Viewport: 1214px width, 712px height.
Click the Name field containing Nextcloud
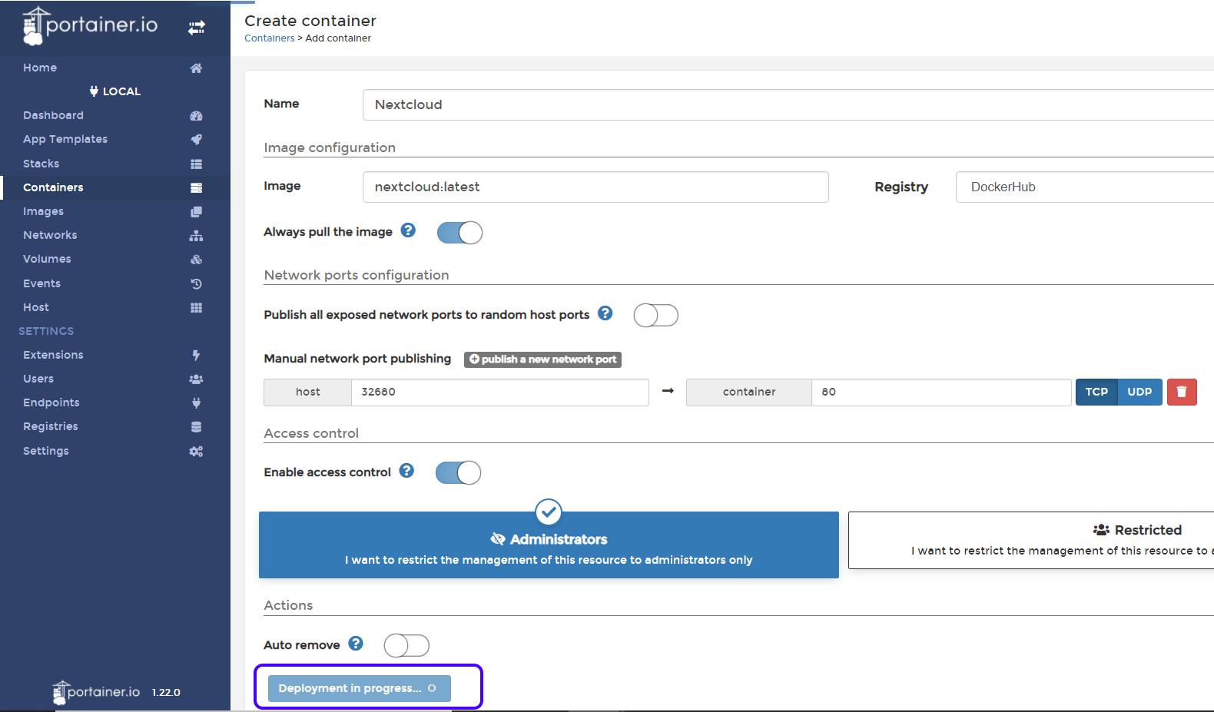click(788, 104)
